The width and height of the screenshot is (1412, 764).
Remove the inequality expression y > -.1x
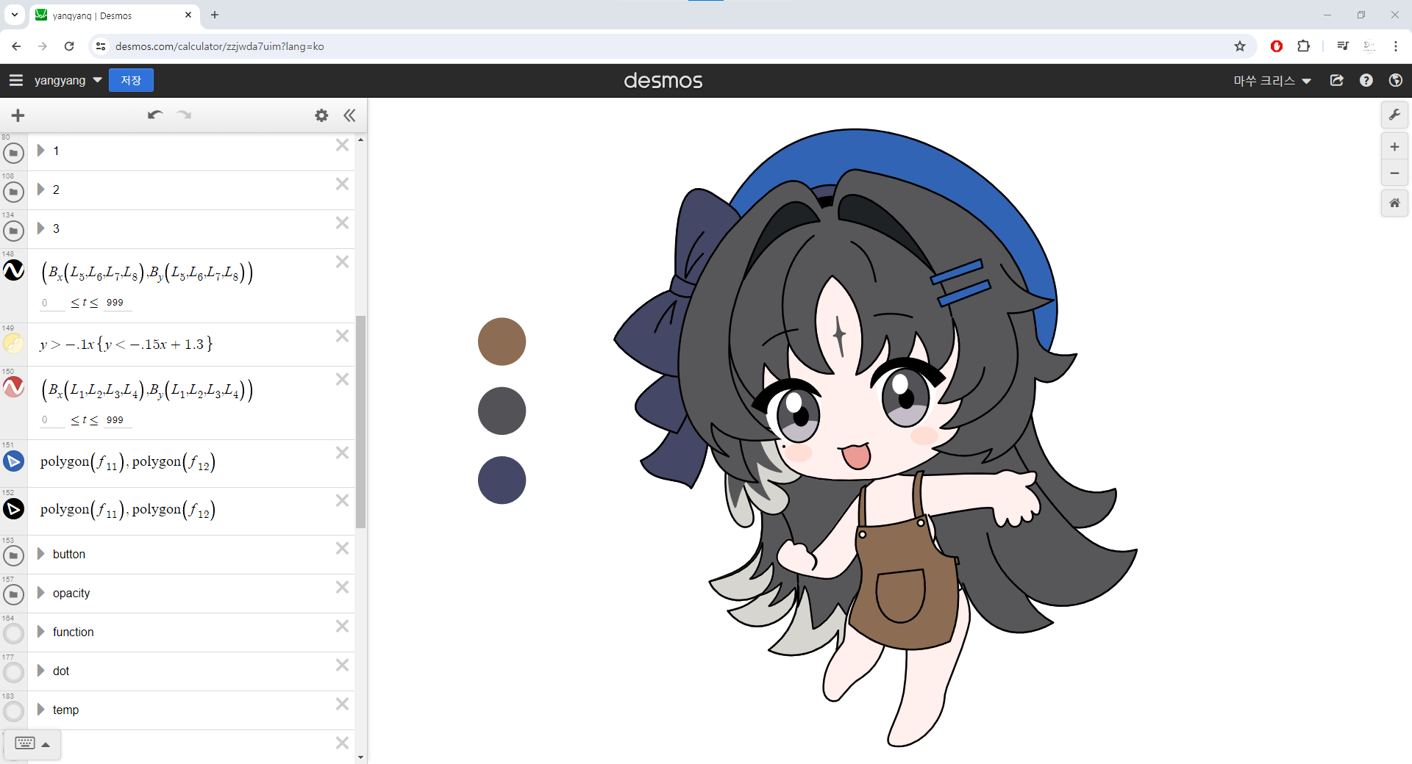[342, 336]
